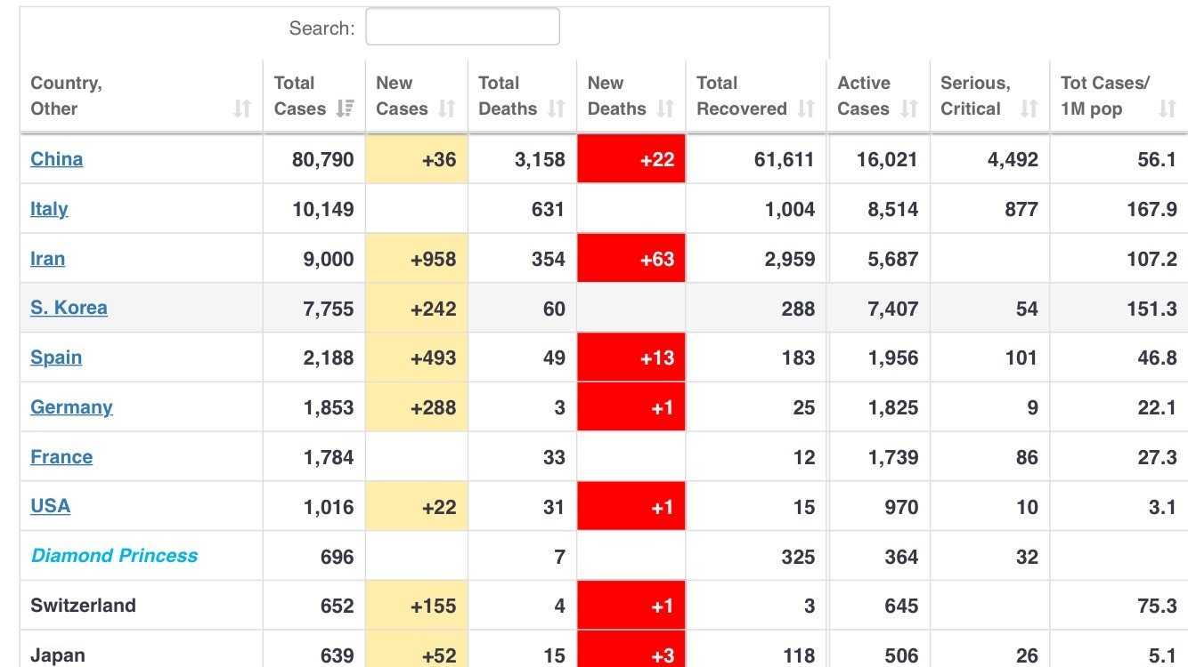Viewport: 1188px width, 667px height.
Task: Click Total Cases sort icon
Action: (x=345, y=108)
